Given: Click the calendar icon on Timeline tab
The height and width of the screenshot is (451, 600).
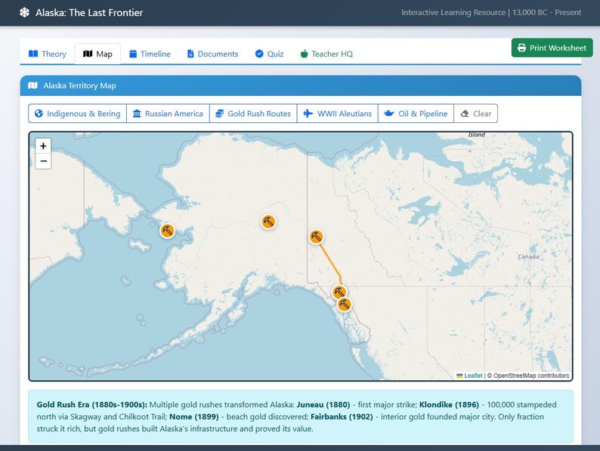Looking at the screenshot, I should tap(133, 54).
